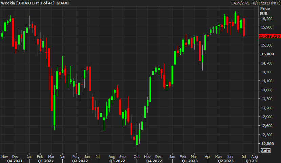Select the 12,300 price axis label
Screen dimensions: 281x163
click(267, 134)
